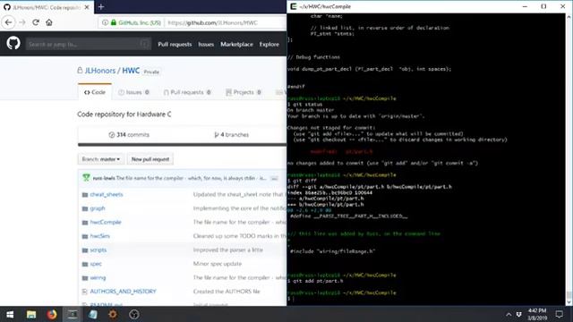Viewport: 573px width, 322px height.
Task: Click the terminal scrollbar thumb at bottom
Action: 569,296
